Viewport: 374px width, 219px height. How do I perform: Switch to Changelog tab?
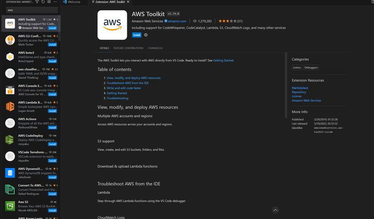[x=155, y=48]
